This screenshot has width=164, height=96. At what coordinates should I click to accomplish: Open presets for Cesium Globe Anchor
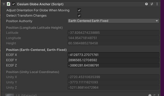(152, 4)
